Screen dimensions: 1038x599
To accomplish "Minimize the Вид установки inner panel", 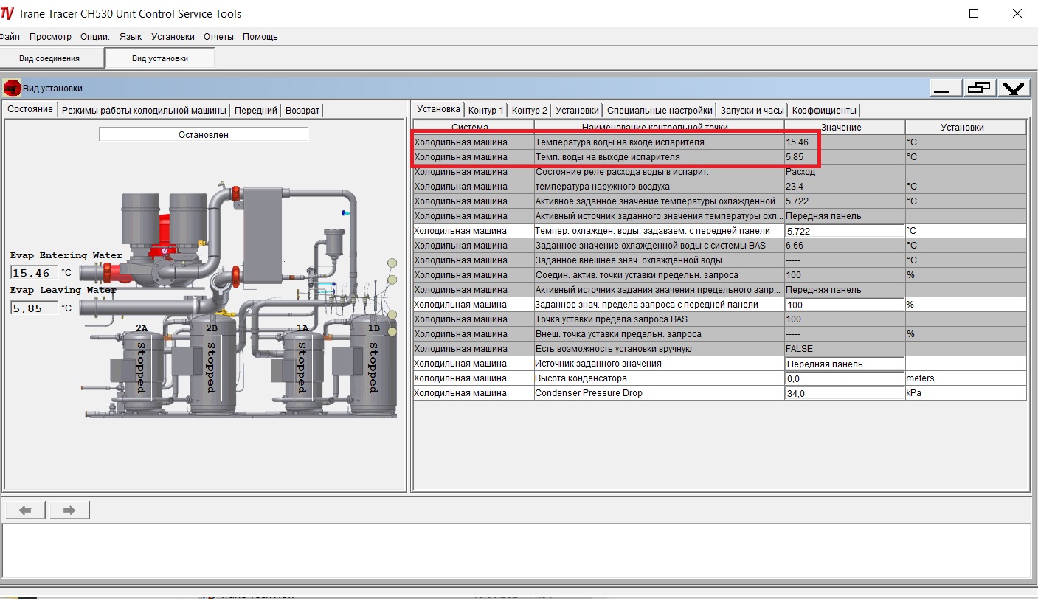I will pos(945,88).
